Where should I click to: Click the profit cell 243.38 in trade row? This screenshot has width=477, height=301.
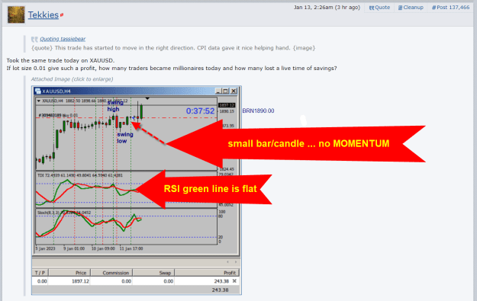pyautogui.click(x=221, y=281)
